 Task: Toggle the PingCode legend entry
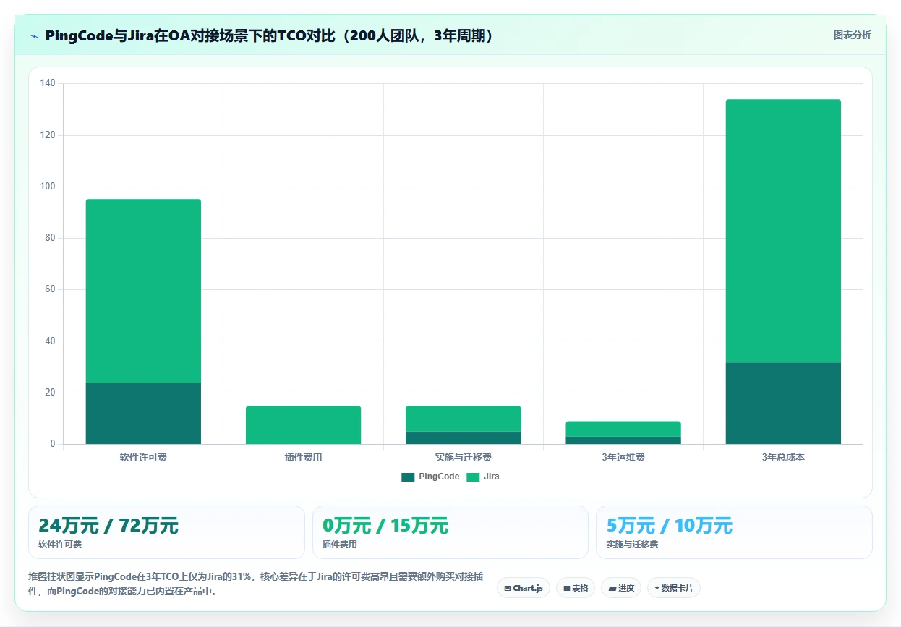coord(430,477)
